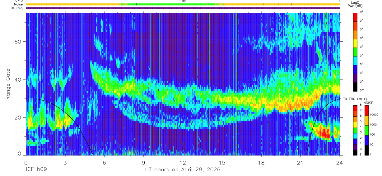Click the UT hours tick label 15
The width and height of the screenshot is (382, 176).
[222, 163]
